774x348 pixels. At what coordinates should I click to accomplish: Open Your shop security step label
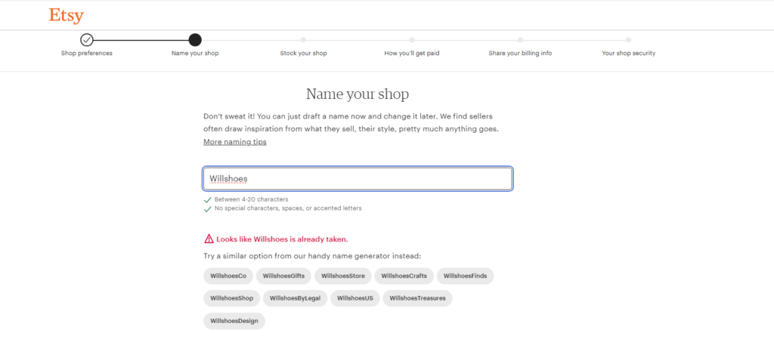(x=628, y=54)
